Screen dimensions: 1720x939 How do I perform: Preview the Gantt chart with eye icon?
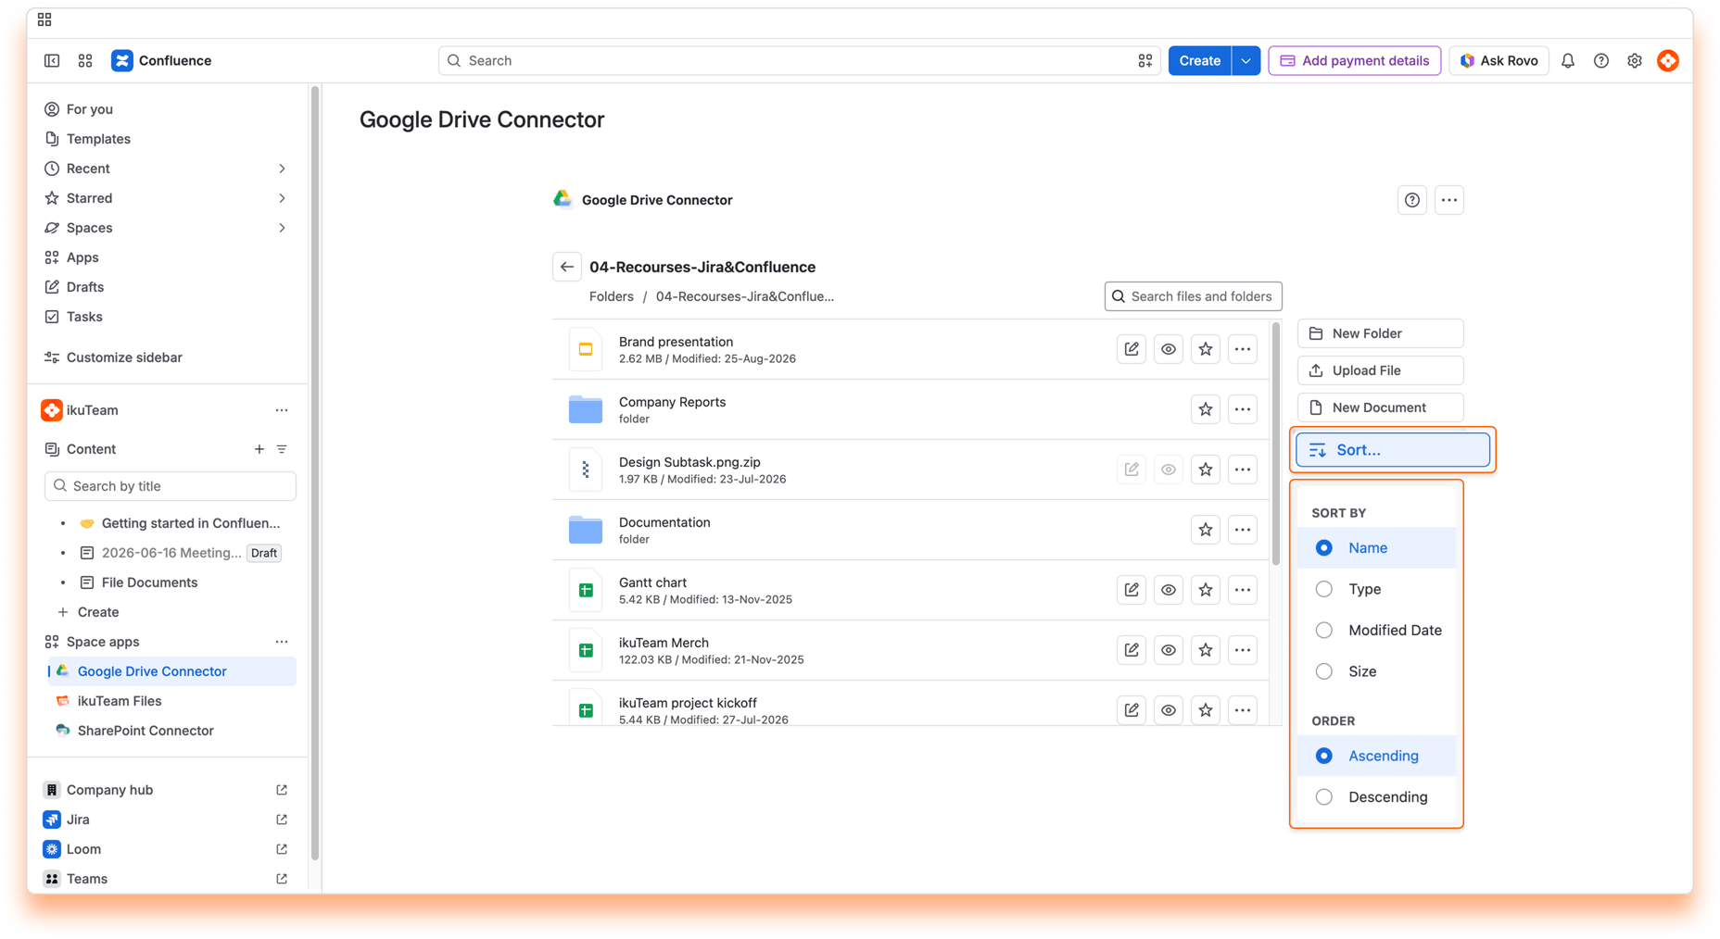point(1169,590)
